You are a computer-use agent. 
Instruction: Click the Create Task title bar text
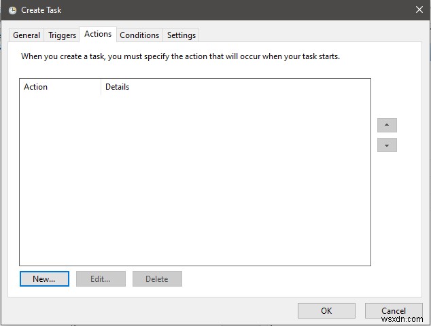point(41,10)
